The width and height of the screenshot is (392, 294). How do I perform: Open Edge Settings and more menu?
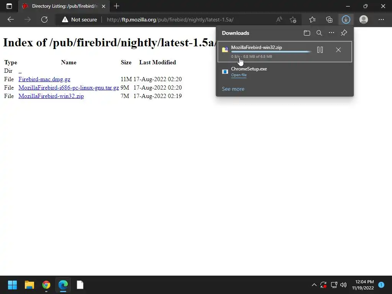pos(381,20)
